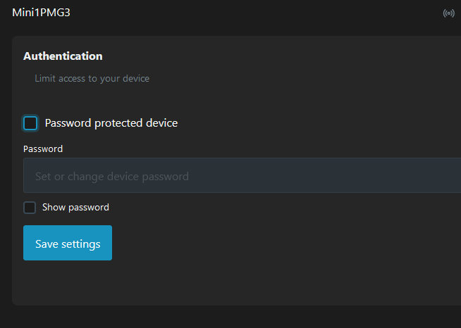Toggle password protection checkbox box
Screen dimensions: 461x328
30,123
